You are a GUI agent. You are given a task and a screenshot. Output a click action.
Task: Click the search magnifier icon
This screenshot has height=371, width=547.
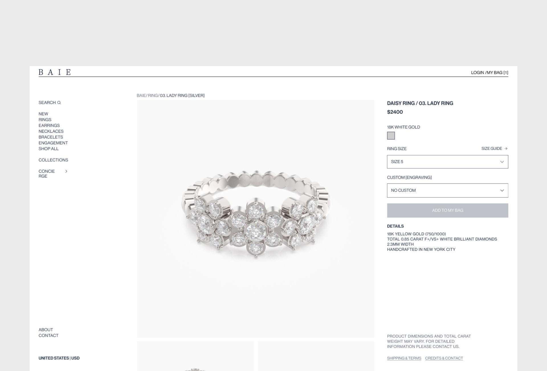(x=59, y=103)
